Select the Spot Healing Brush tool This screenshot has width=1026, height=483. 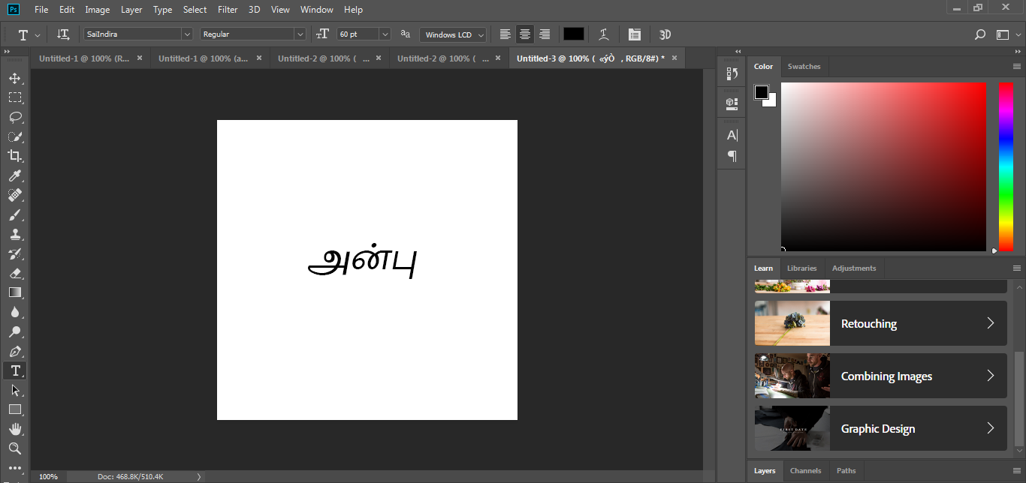tap(15, 195)
